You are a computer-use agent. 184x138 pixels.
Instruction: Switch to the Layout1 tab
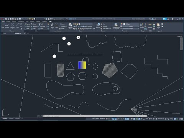tap(11, 118)
